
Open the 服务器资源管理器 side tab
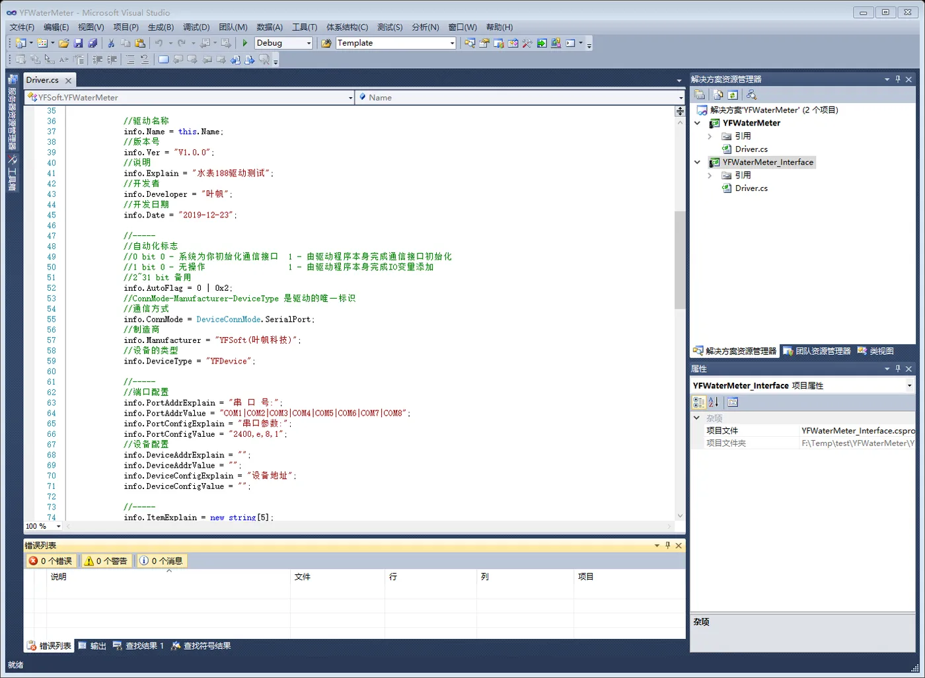click(12, 112)
